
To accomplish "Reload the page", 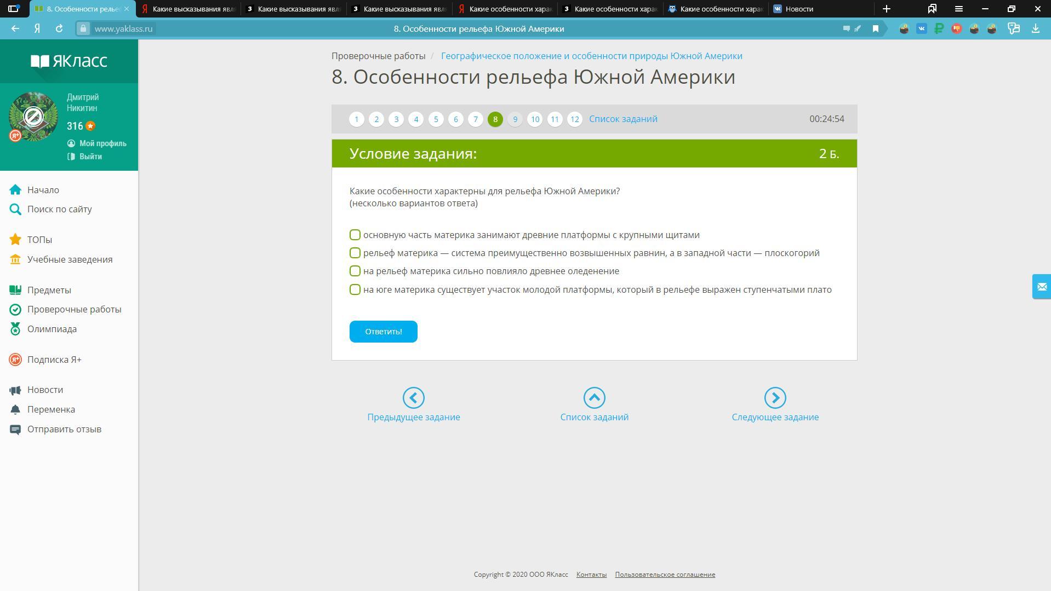I will pos(59,28).
